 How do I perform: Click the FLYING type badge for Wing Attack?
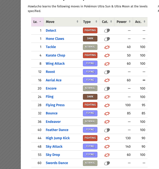tap(90, 64)
